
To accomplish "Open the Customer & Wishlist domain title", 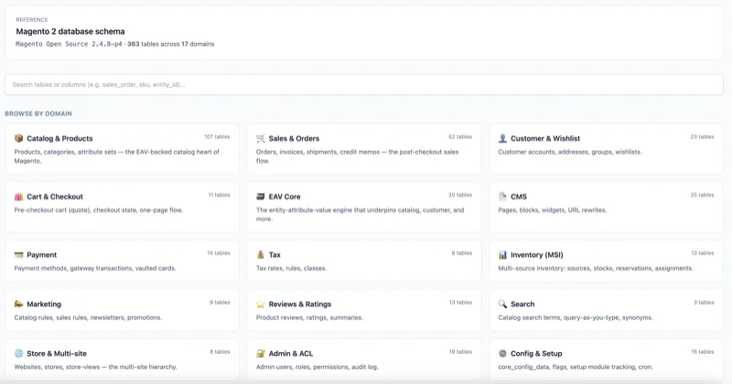I will tap(545, 139).
